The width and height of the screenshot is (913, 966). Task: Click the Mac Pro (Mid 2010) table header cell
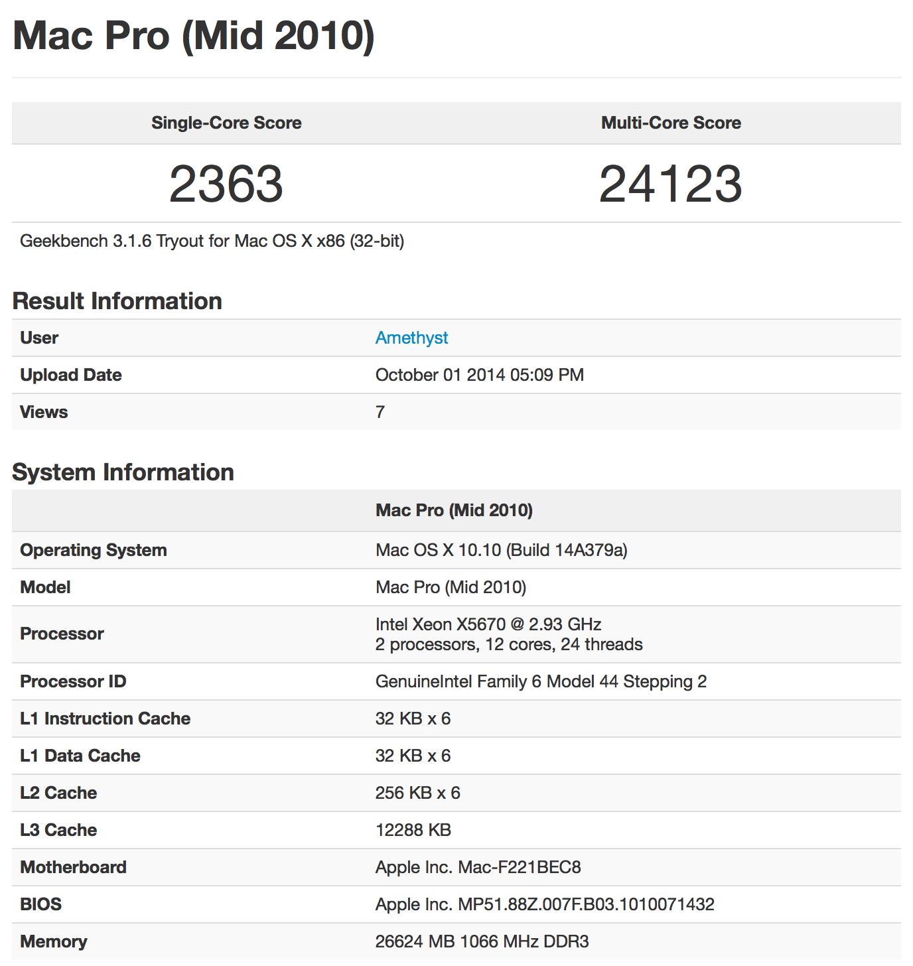(455, 510)
